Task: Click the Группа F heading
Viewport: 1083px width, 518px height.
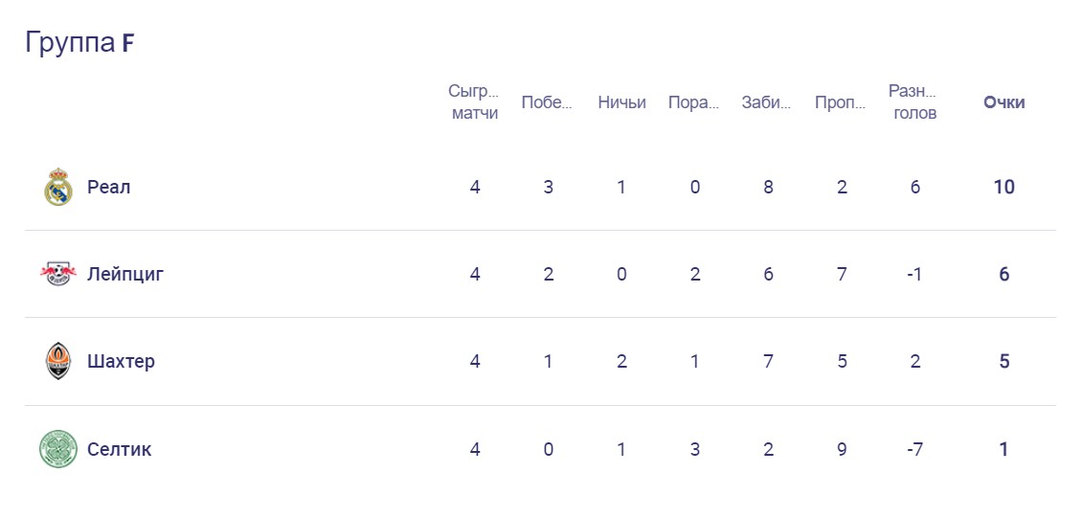Action: point(79,43)
